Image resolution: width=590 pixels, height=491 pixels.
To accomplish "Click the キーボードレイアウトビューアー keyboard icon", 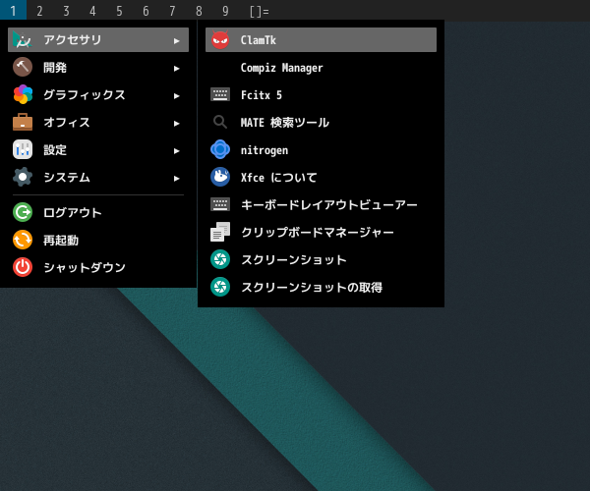I will [220, 204].
